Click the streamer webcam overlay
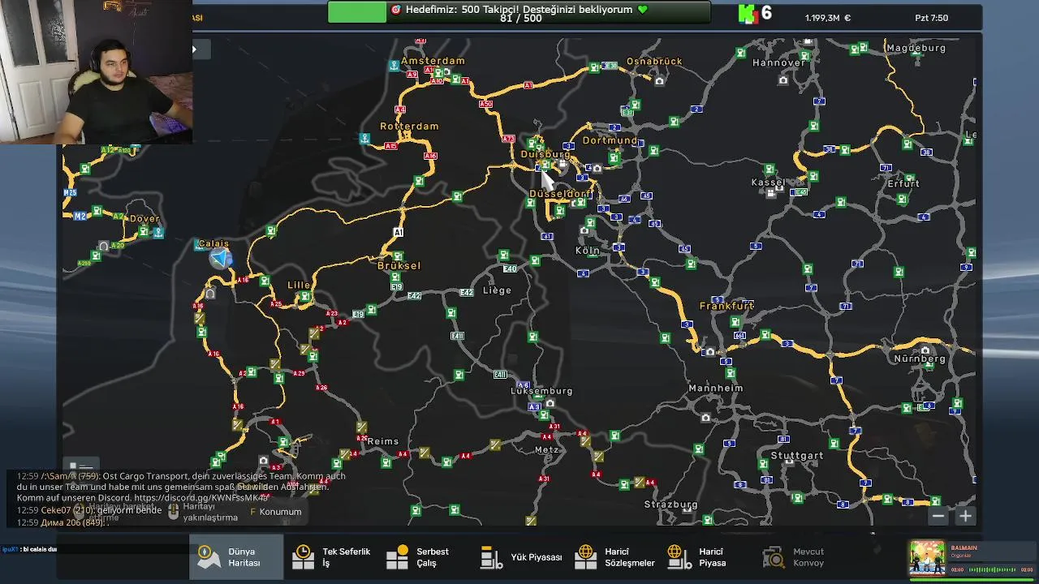The image size is (1039, 584). click(96, 72)
